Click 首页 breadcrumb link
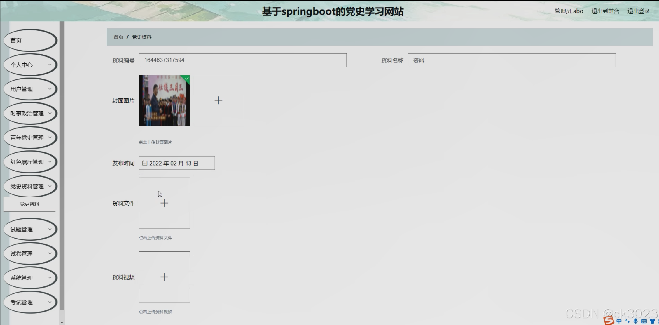 click(x=118, y=37)
